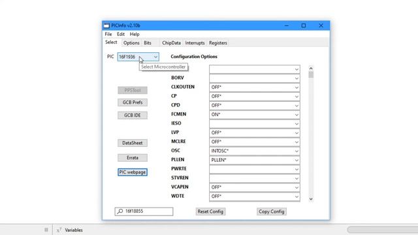Click the configuration list scrollbar thumb
Screen dimensions: 418x235
pyautogui.click(x=311, y=74)
